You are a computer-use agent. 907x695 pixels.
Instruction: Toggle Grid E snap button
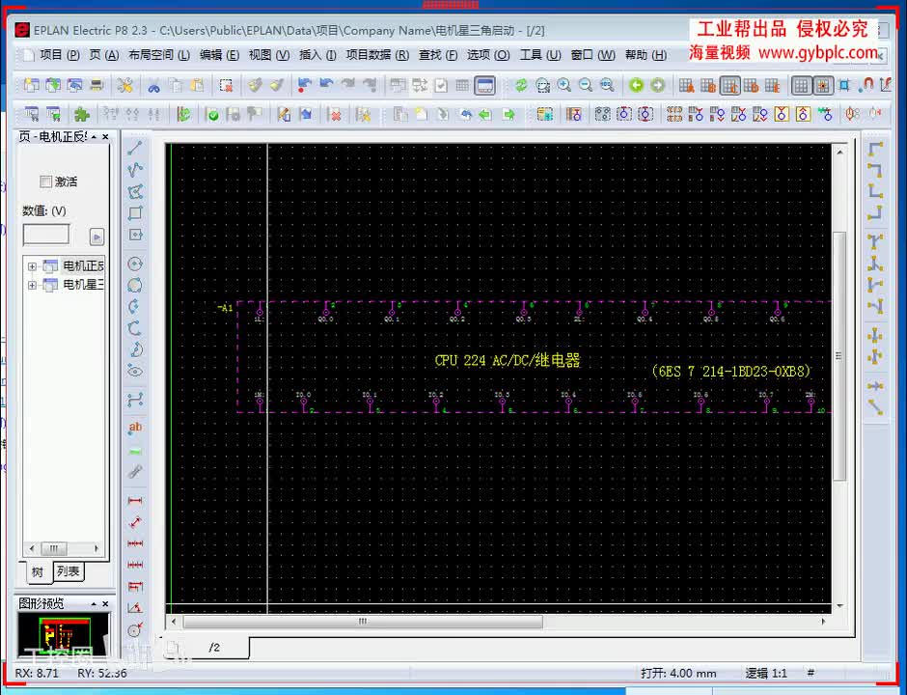[x=773, y=86]
